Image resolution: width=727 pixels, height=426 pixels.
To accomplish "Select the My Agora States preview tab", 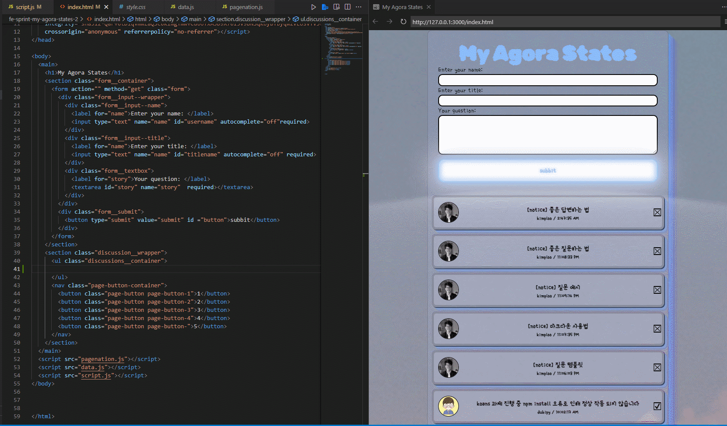I will tap(402, 7).
